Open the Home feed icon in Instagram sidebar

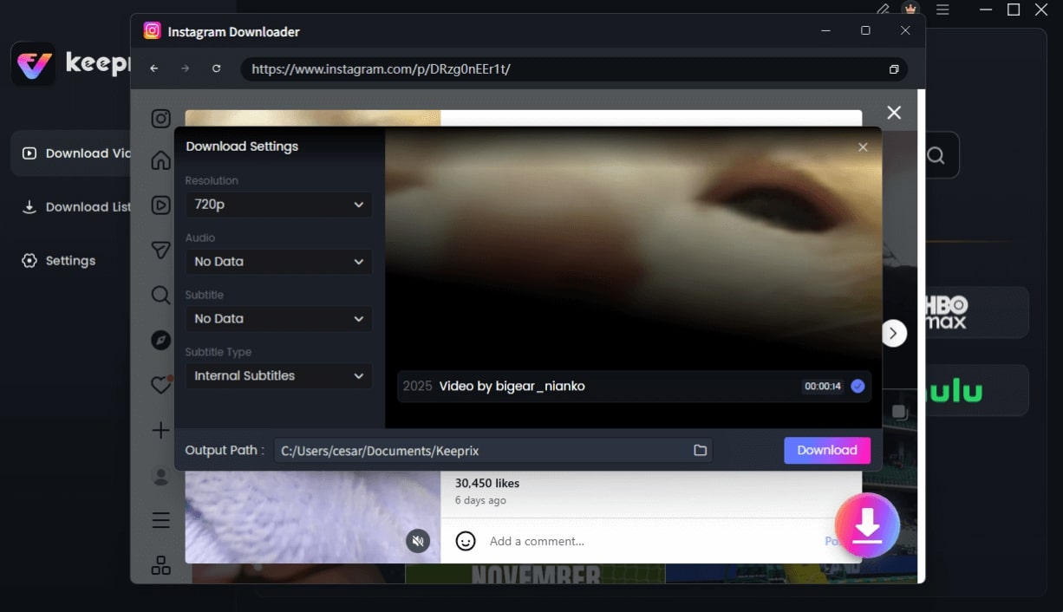160,160
